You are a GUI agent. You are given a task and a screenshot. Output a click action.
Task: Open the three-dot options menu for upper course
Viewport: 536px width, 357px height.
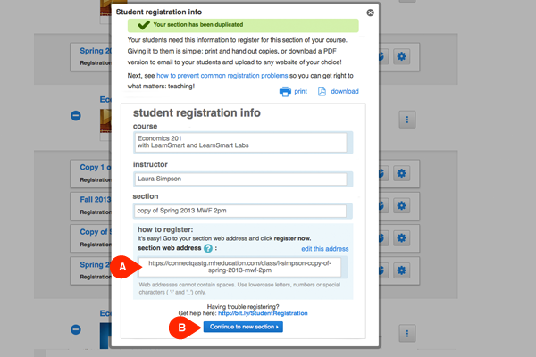click(406, 119)
